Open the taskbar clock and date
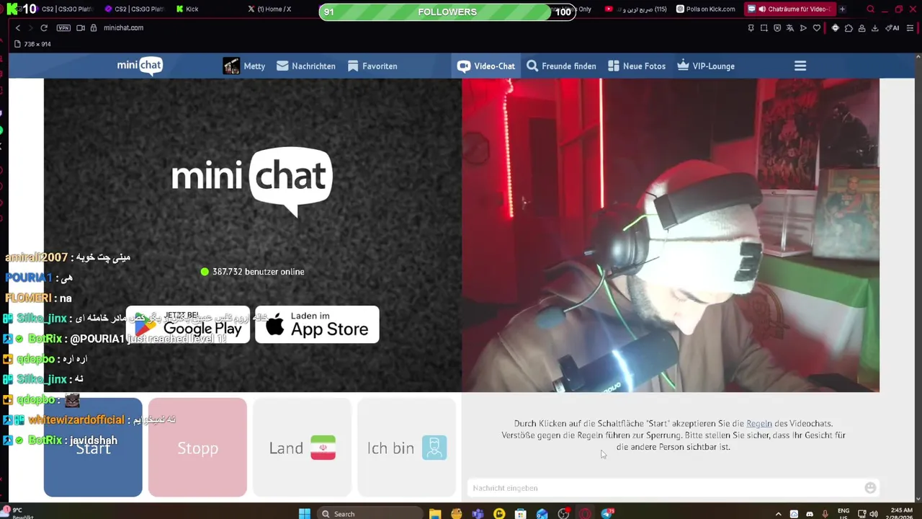 (x=901, y=513)
